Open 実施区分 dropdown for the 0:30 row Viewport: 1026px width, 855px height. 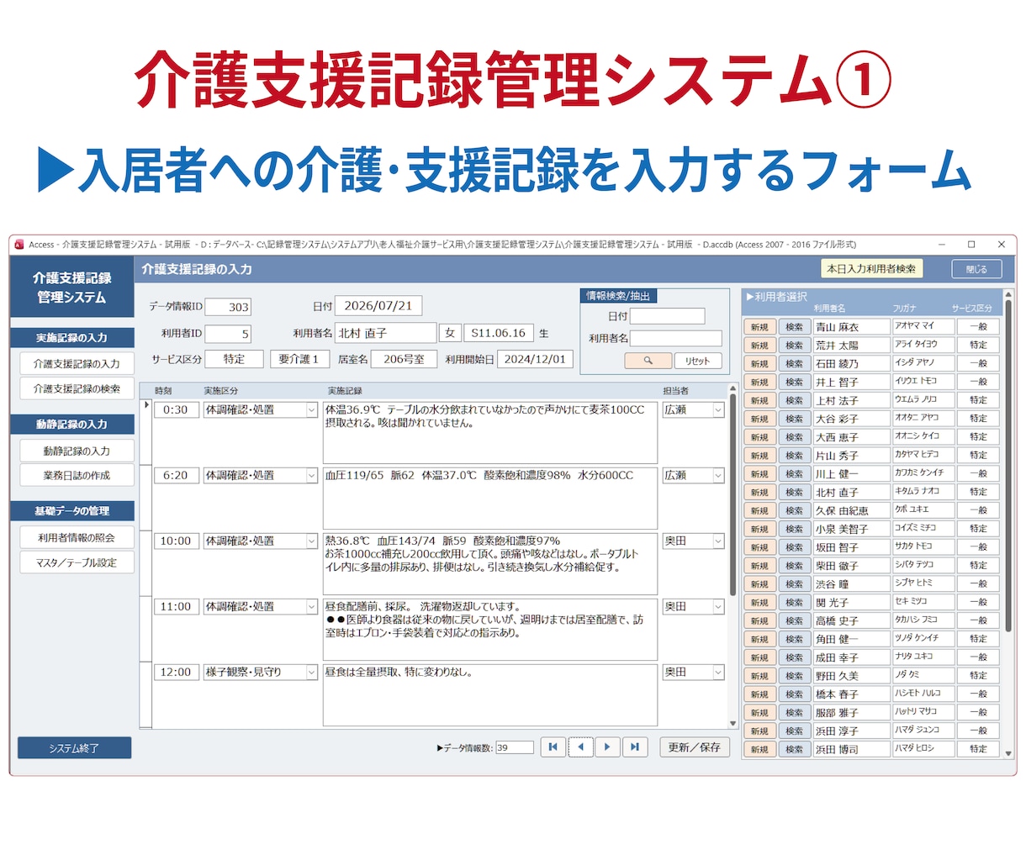(310, 410)
